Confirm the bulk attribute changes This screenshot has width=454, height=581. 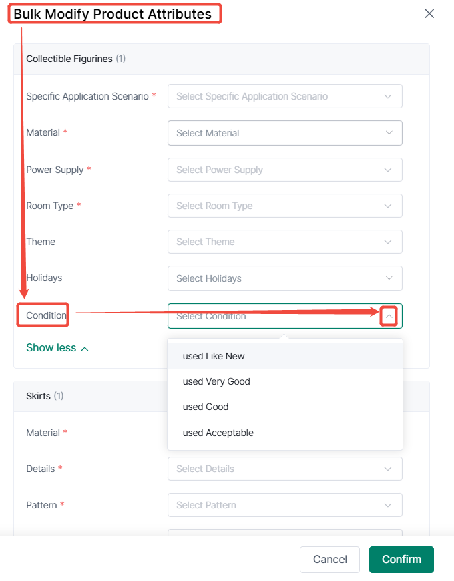pyautogui.click(x=401, y=559)
